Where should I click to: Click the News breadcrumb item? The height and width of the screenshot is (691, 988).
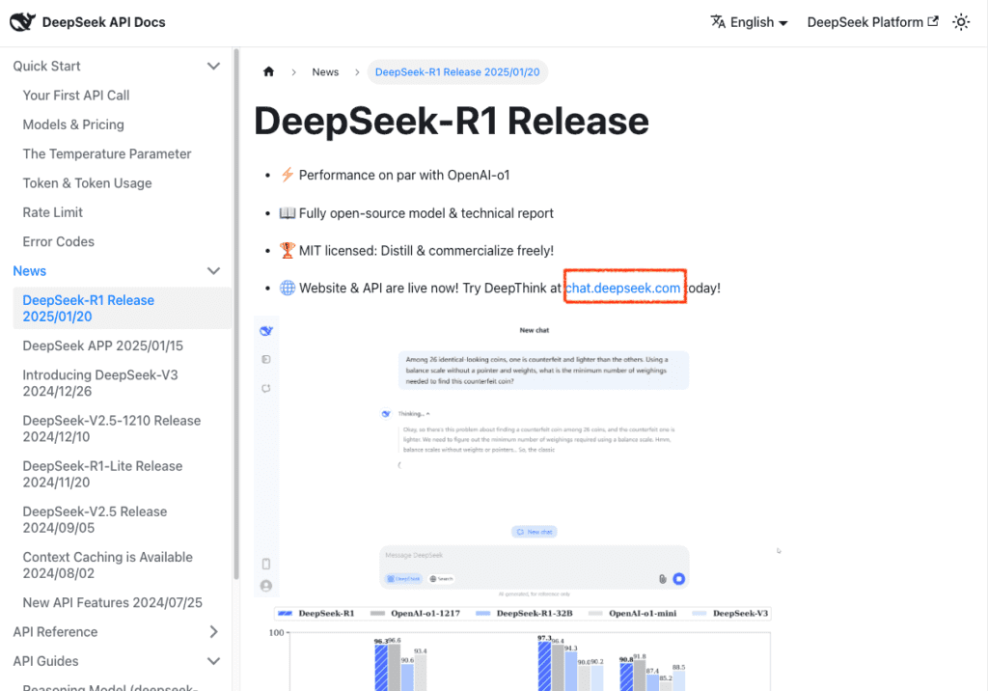tap(325, 72)
